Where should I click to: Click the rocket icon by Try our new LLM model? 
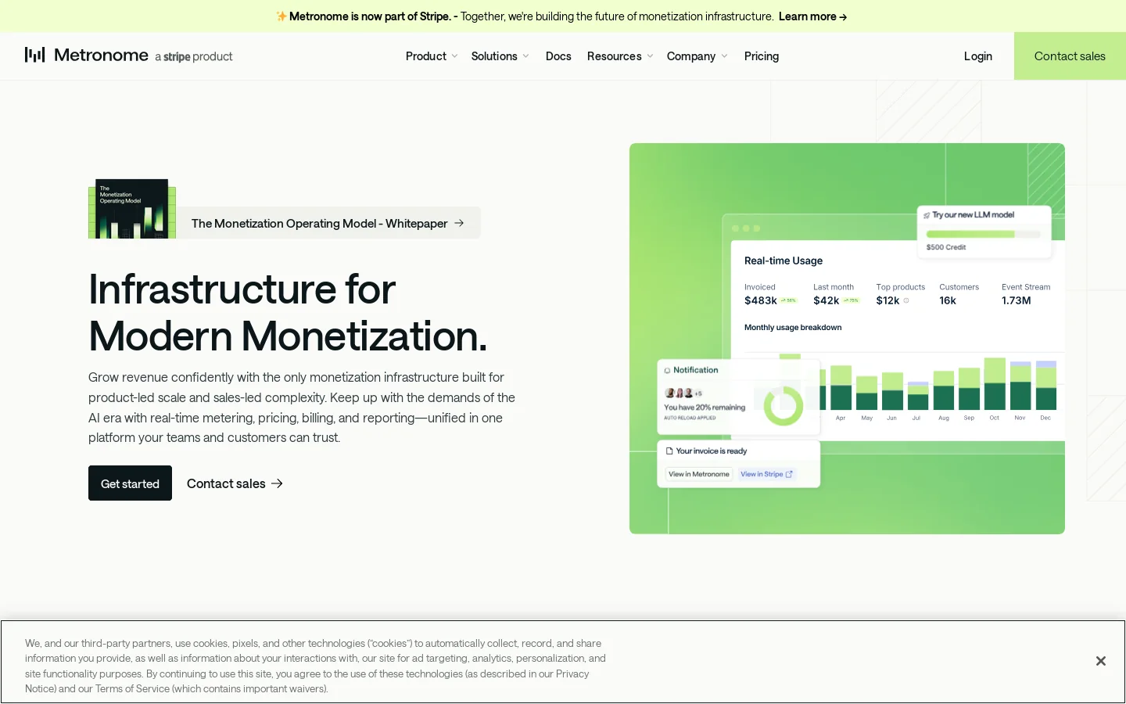pos(927,215)
